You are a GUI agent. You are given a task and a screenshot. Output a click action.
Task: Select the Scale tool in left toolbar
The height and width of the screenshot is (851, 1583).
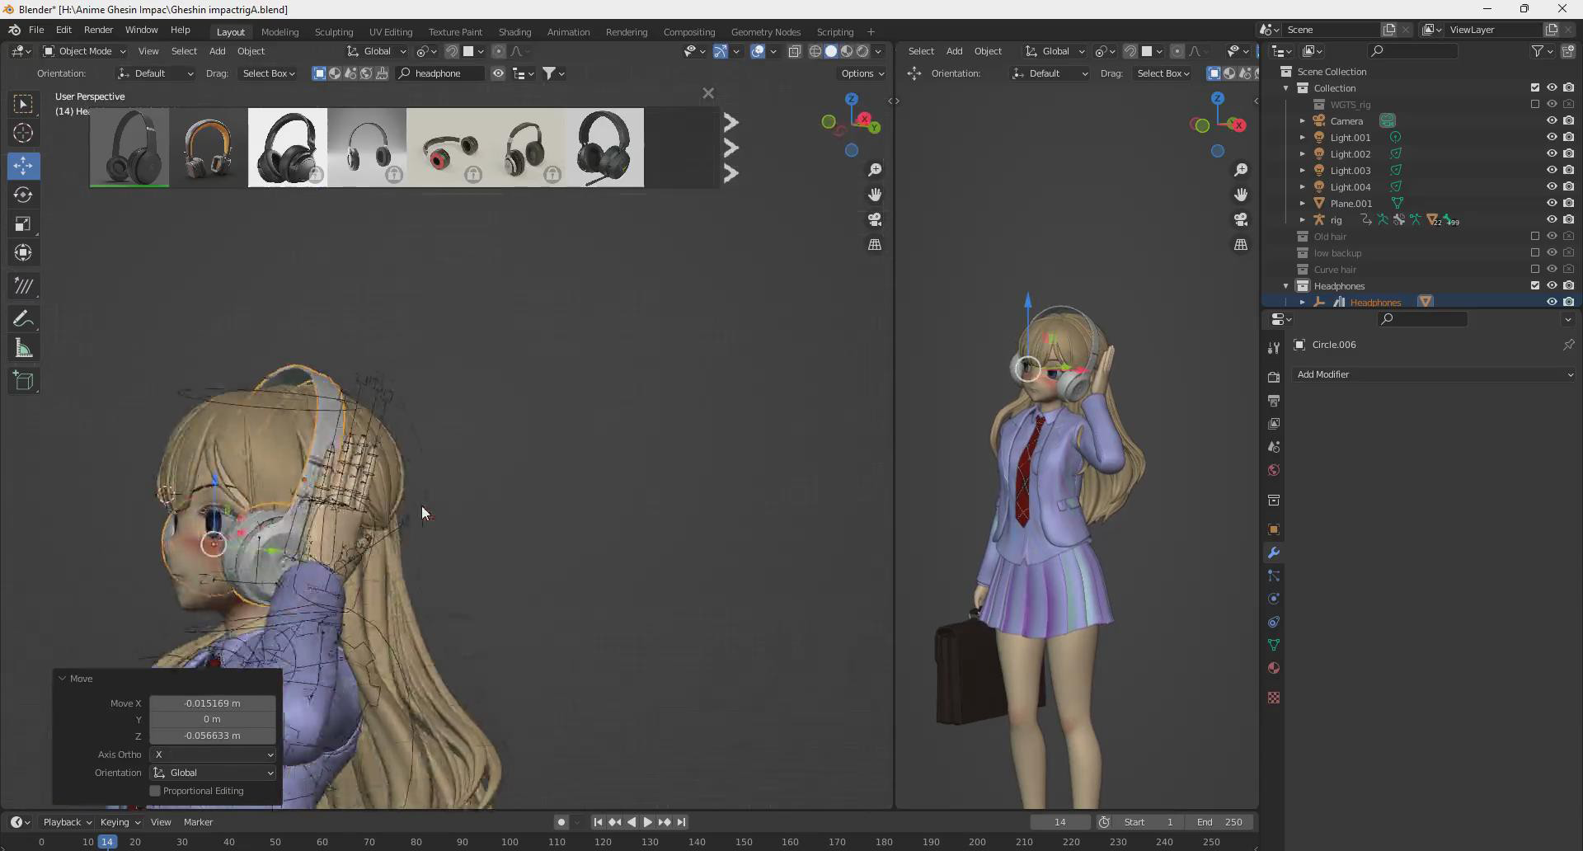pos(23,224)
